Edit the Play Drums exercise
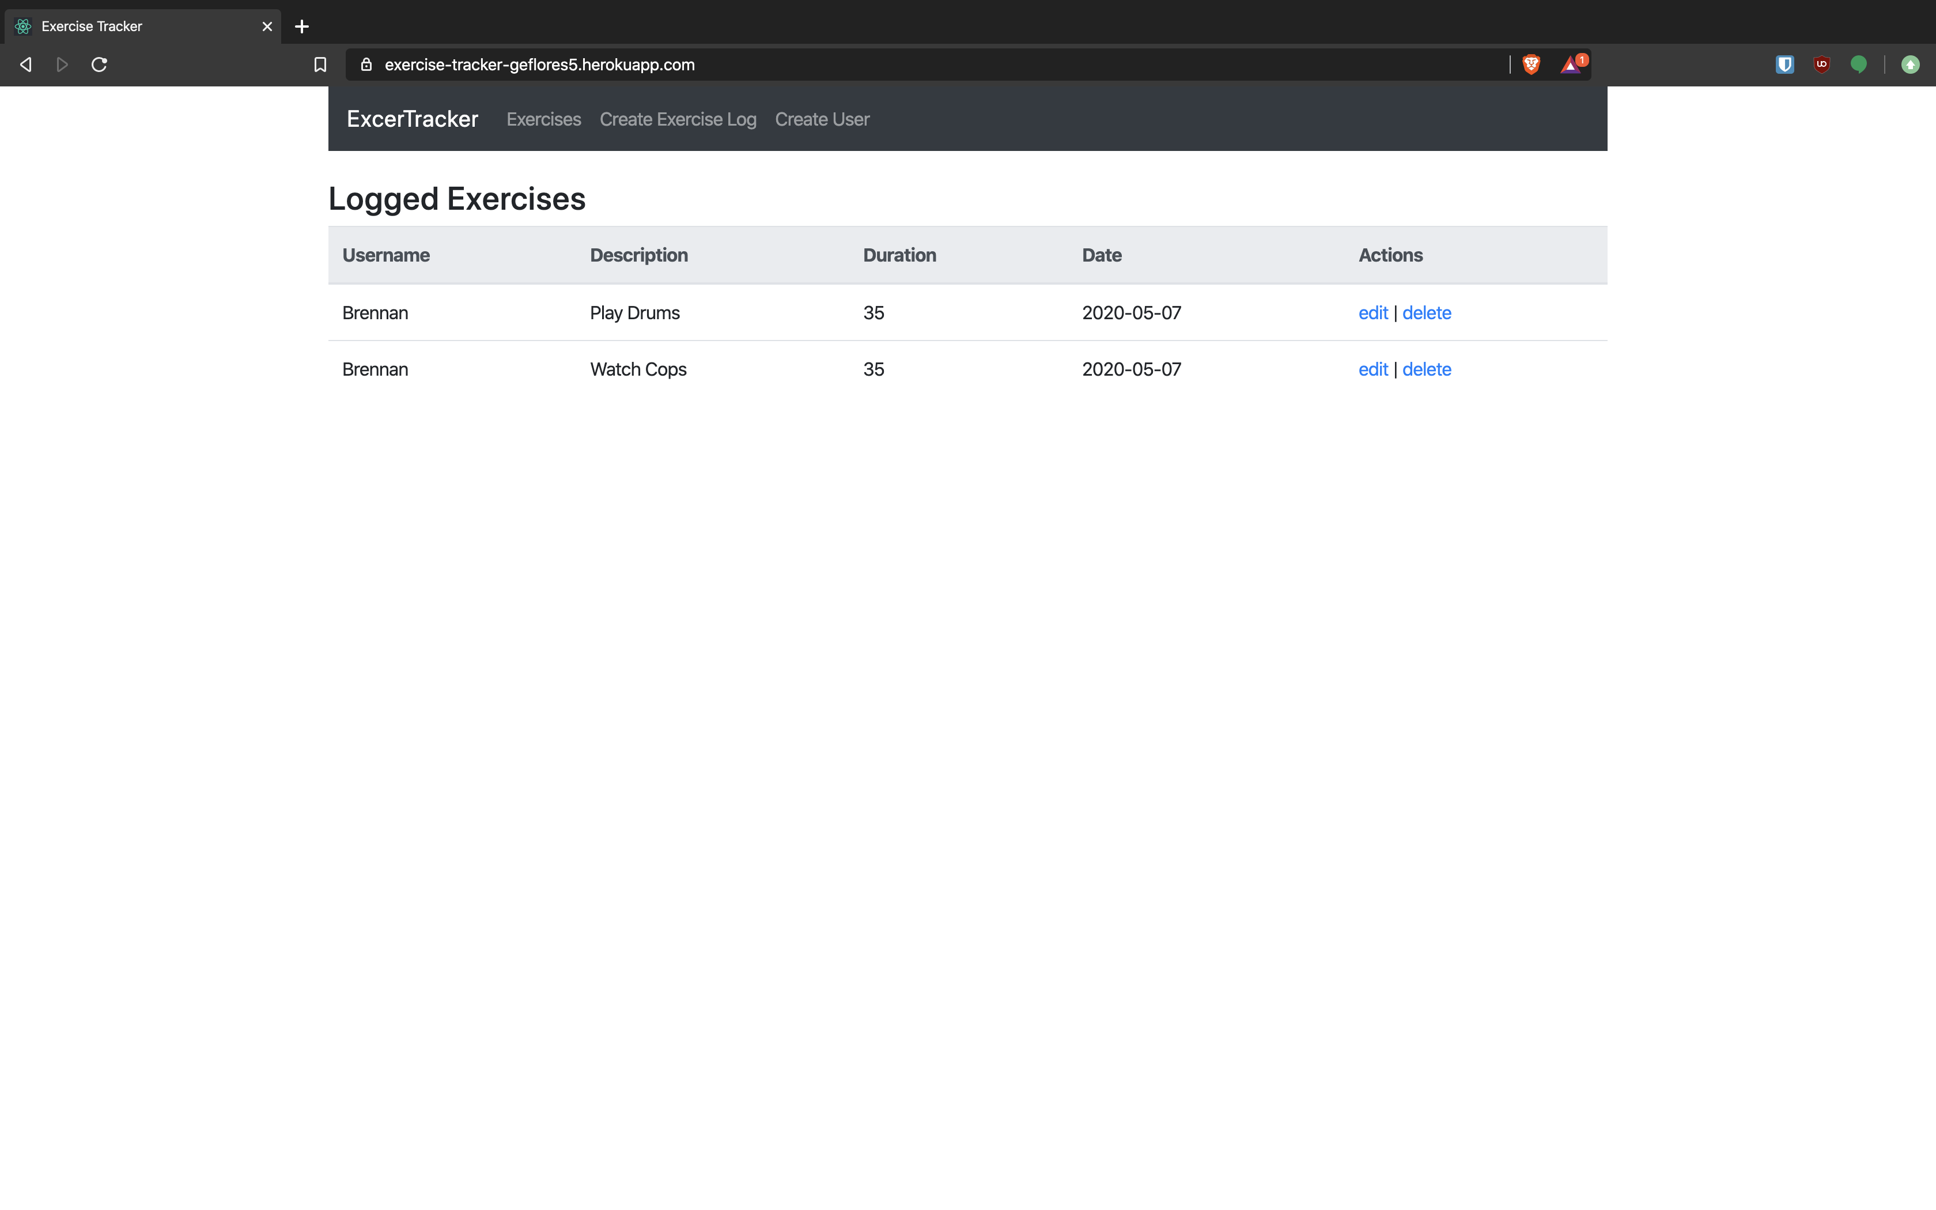The image size is (1936, 1210). (1373, 313)
